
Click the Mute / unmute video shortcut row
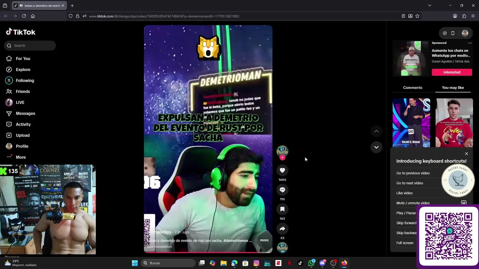point(431,203)
